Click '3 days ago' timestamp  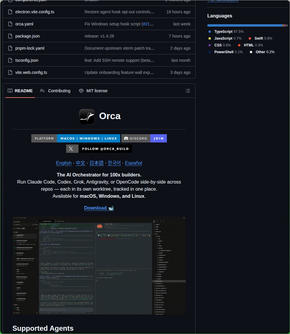180,73
